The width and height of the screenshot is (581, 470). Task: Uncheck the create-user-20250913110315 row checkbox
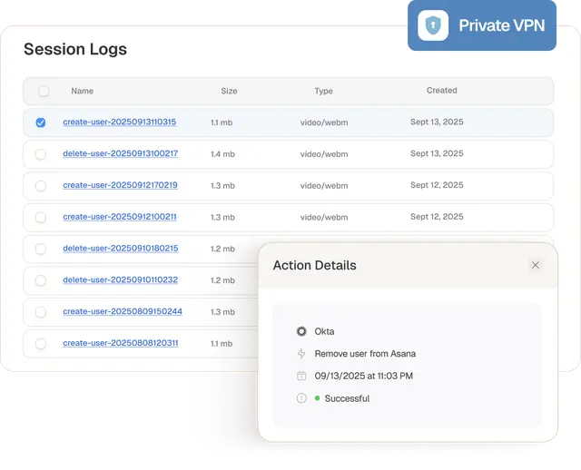pos(41,122)
